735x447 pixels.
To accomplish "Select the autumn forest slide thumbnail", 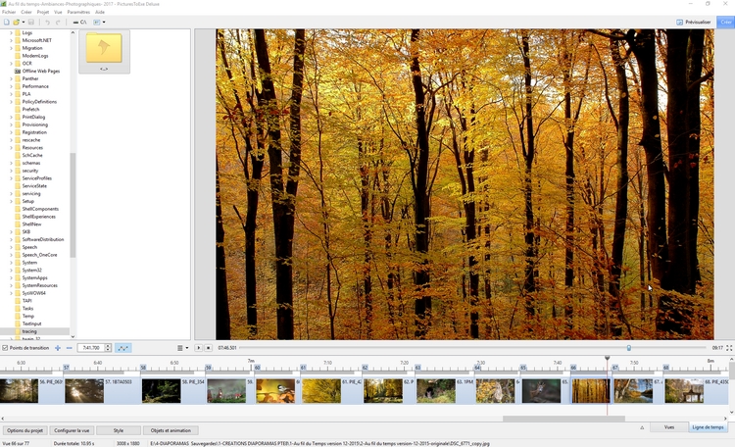I will [x=591, y=391].
